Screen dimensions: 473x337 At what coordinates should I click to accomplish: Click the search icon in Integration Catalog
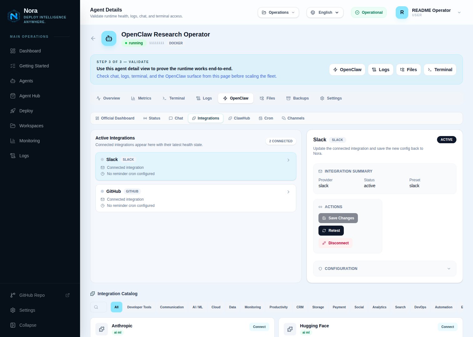tap(96, 307)
